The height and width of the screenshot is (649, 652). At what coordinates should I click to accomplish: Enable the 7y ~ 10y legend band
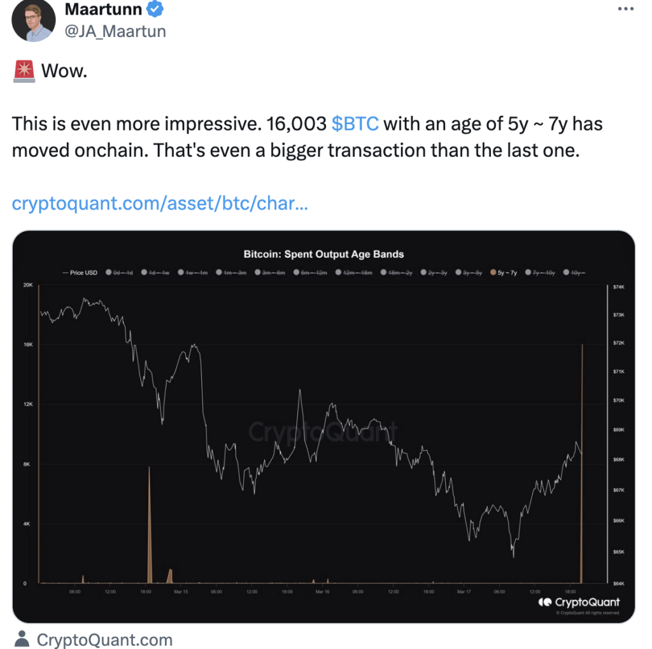[540, 273]
